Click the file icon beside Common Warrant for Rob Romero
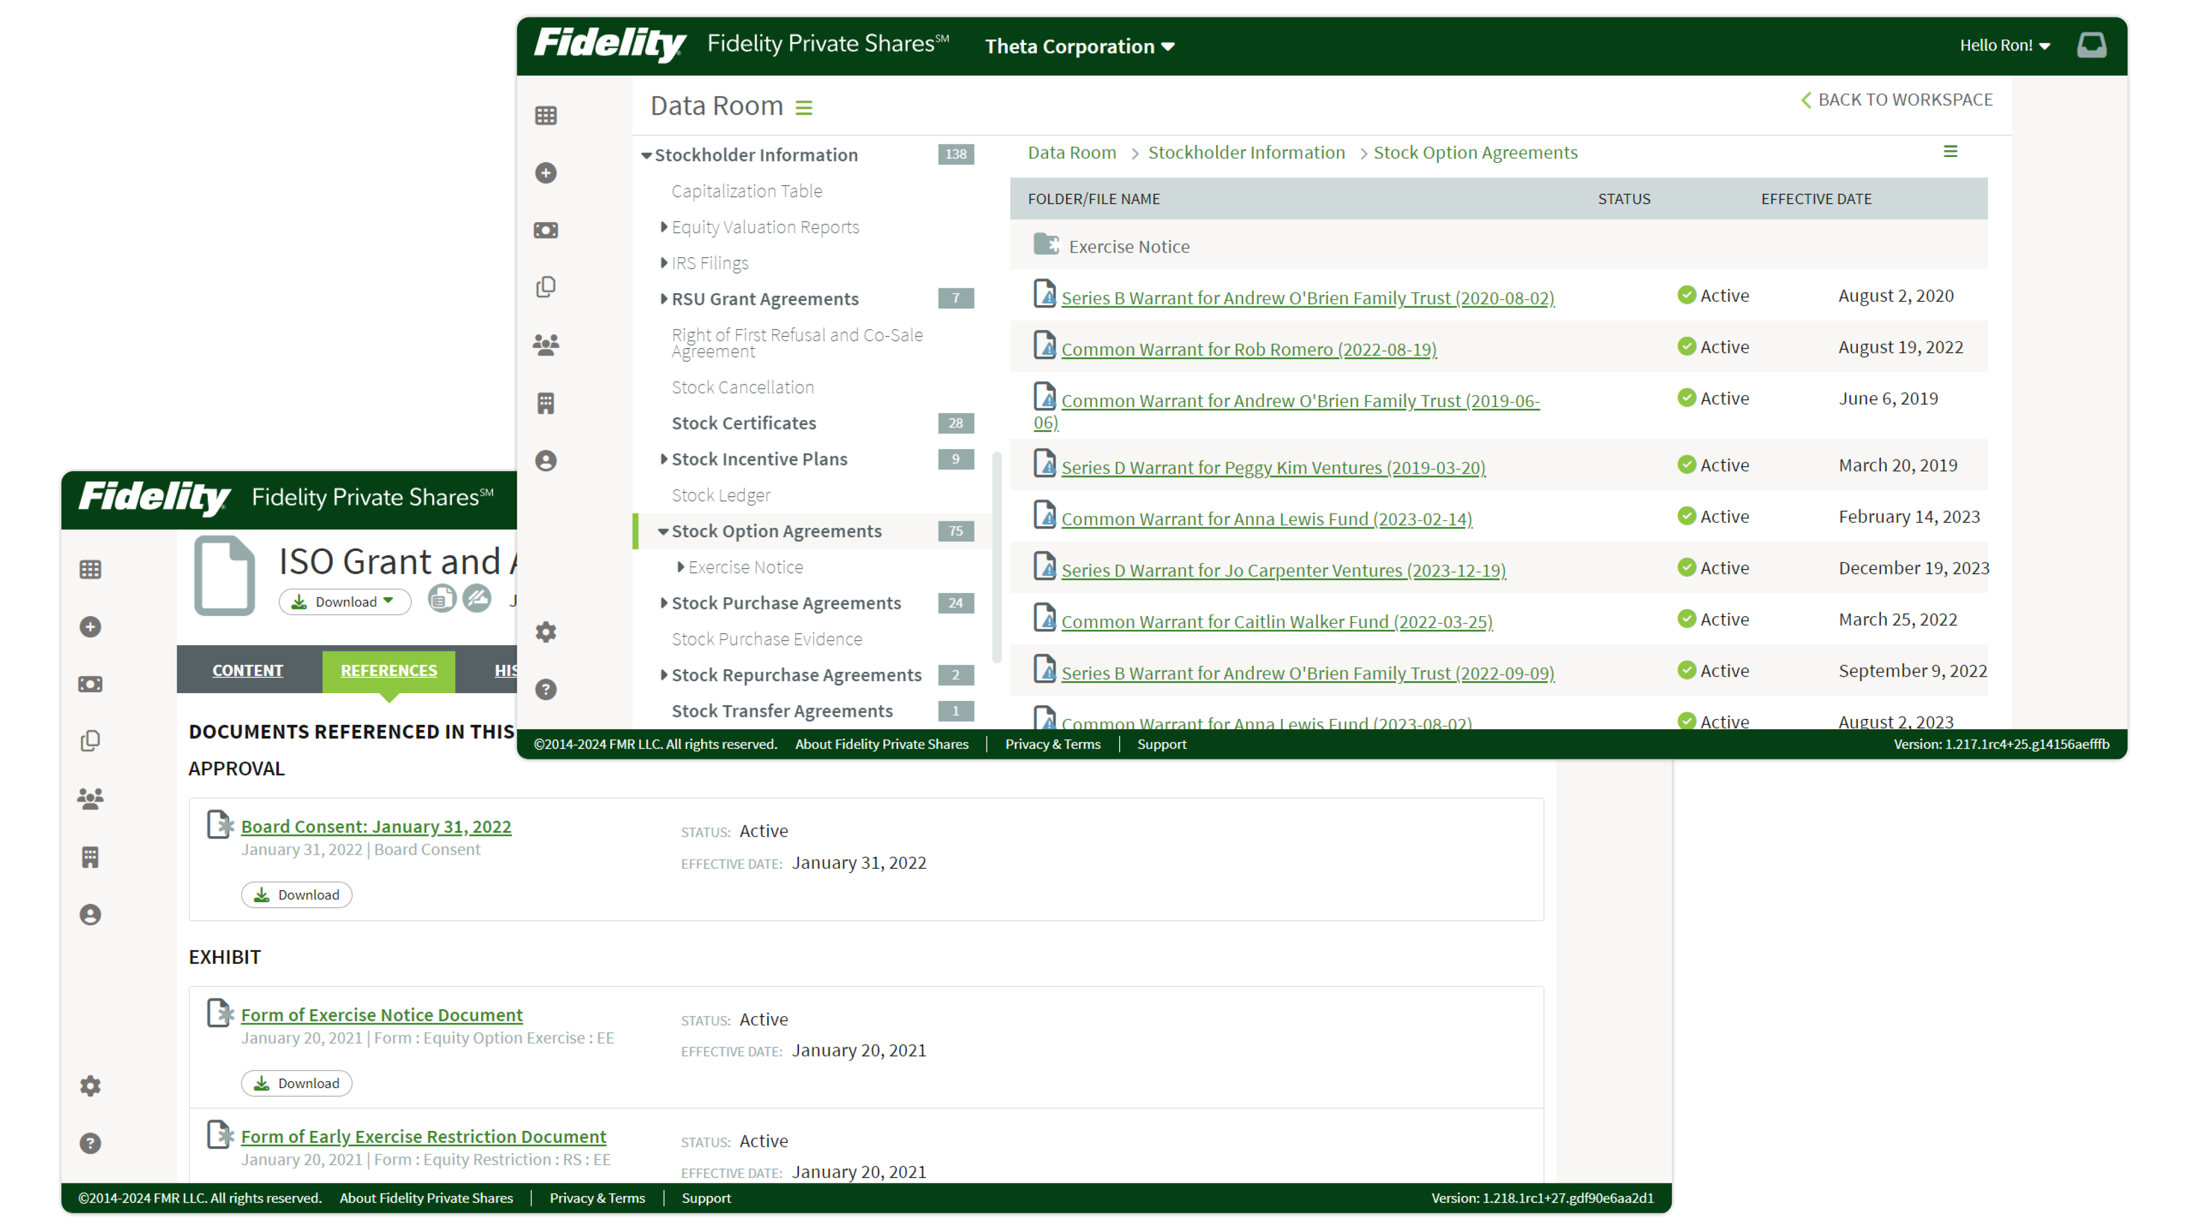 tap(1044, 345)
